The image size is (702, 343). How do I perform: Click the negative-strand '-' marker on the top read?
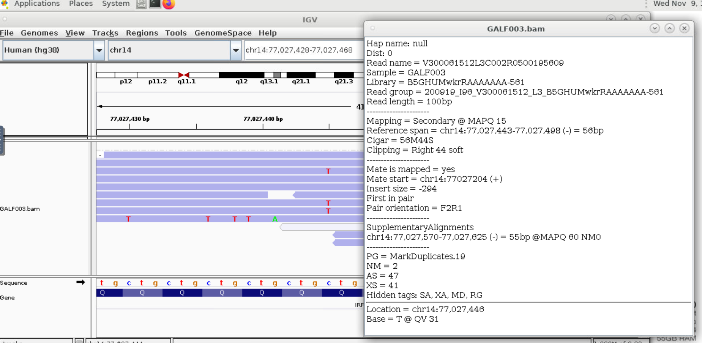click(x=100, y=154)
